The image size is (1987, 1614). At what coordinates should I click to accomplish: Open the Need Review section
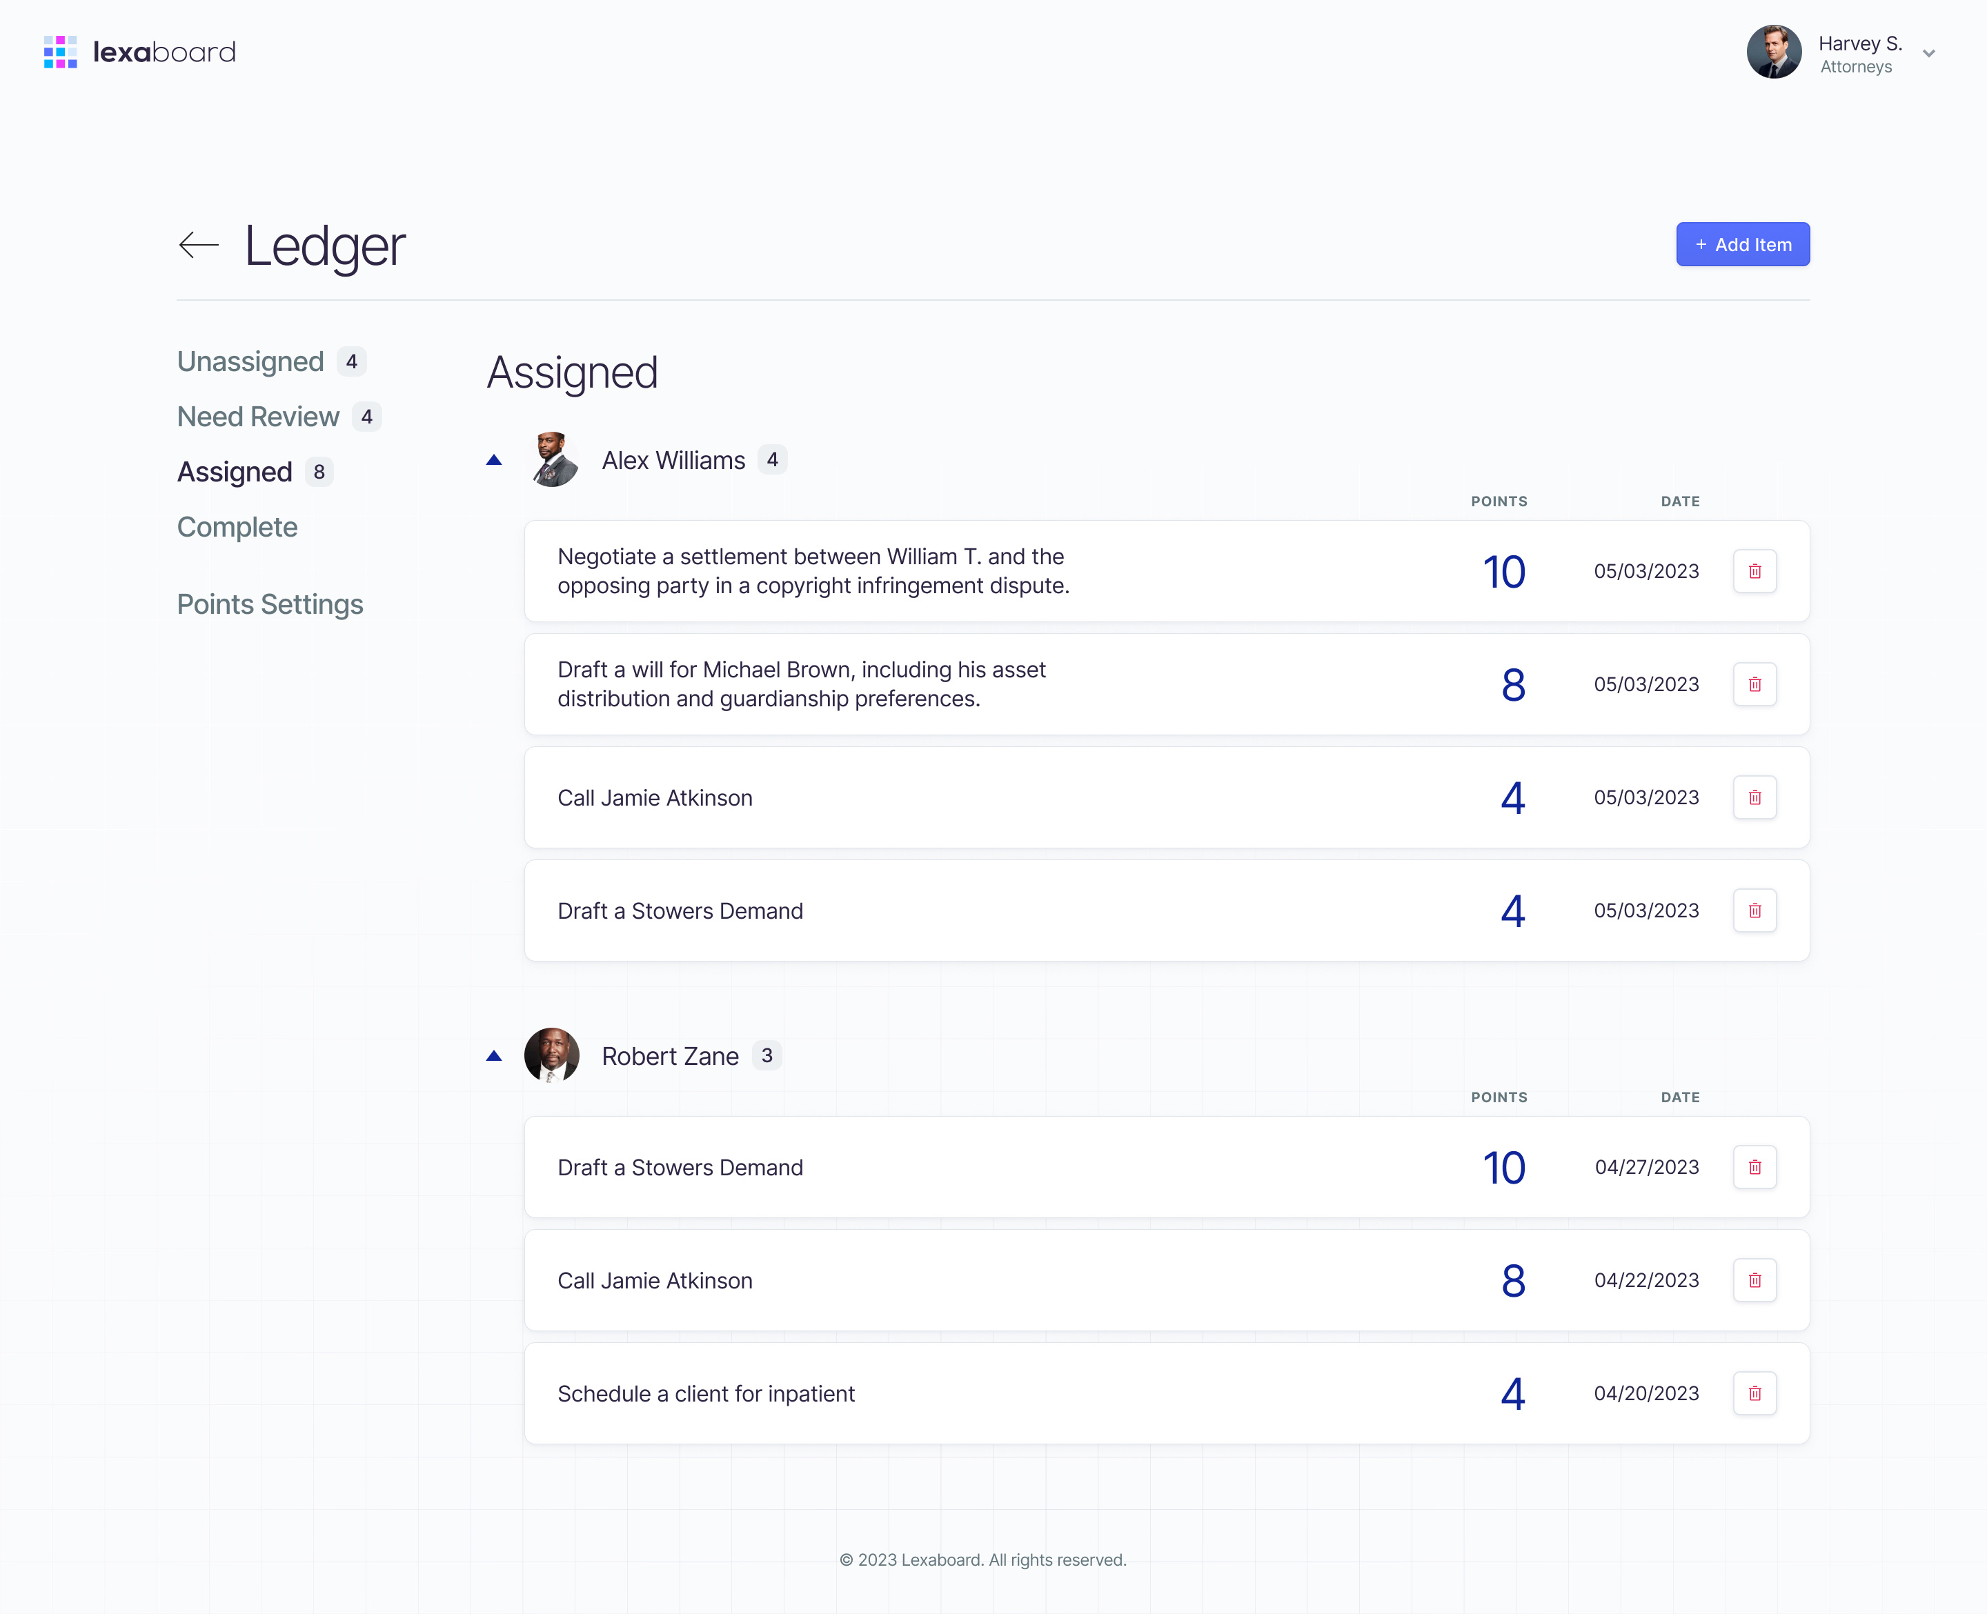[257, 417]
